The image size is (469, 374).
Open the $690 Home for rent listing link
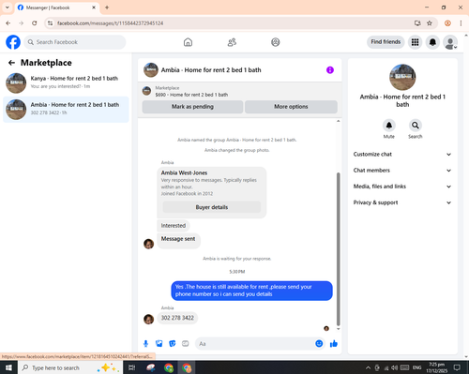191,95
